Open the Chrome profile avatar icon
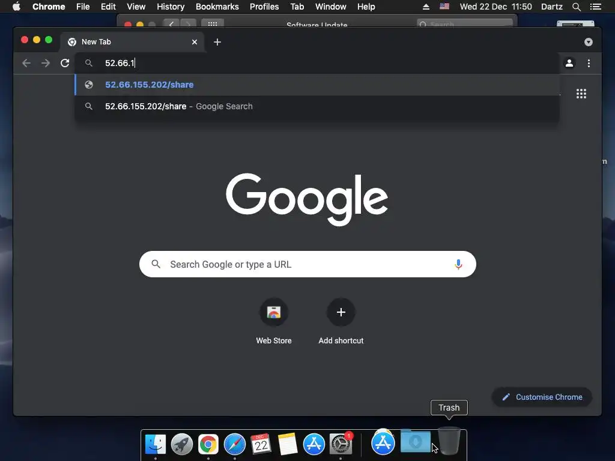 coord(569,63)
